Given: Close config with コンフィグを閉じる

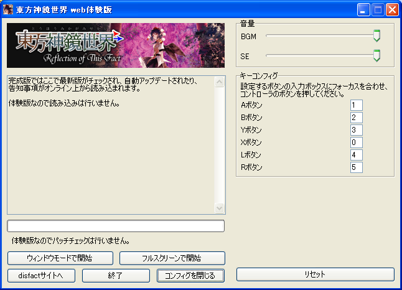Looking at the screenshot, I should click(x=190, y=275).
